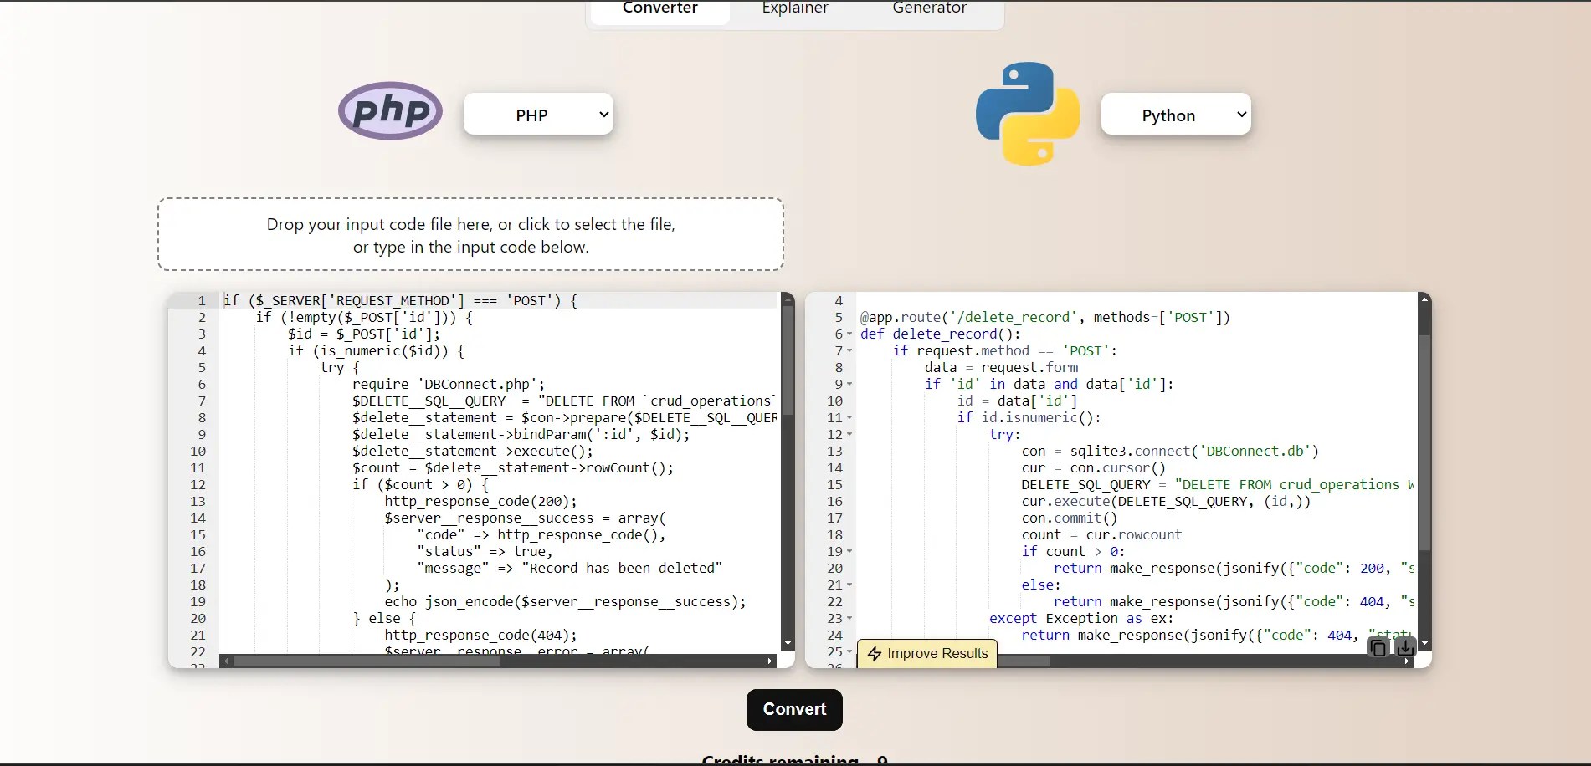Download the converted output file
The image size is (1591, 766).
(1405, 647)
